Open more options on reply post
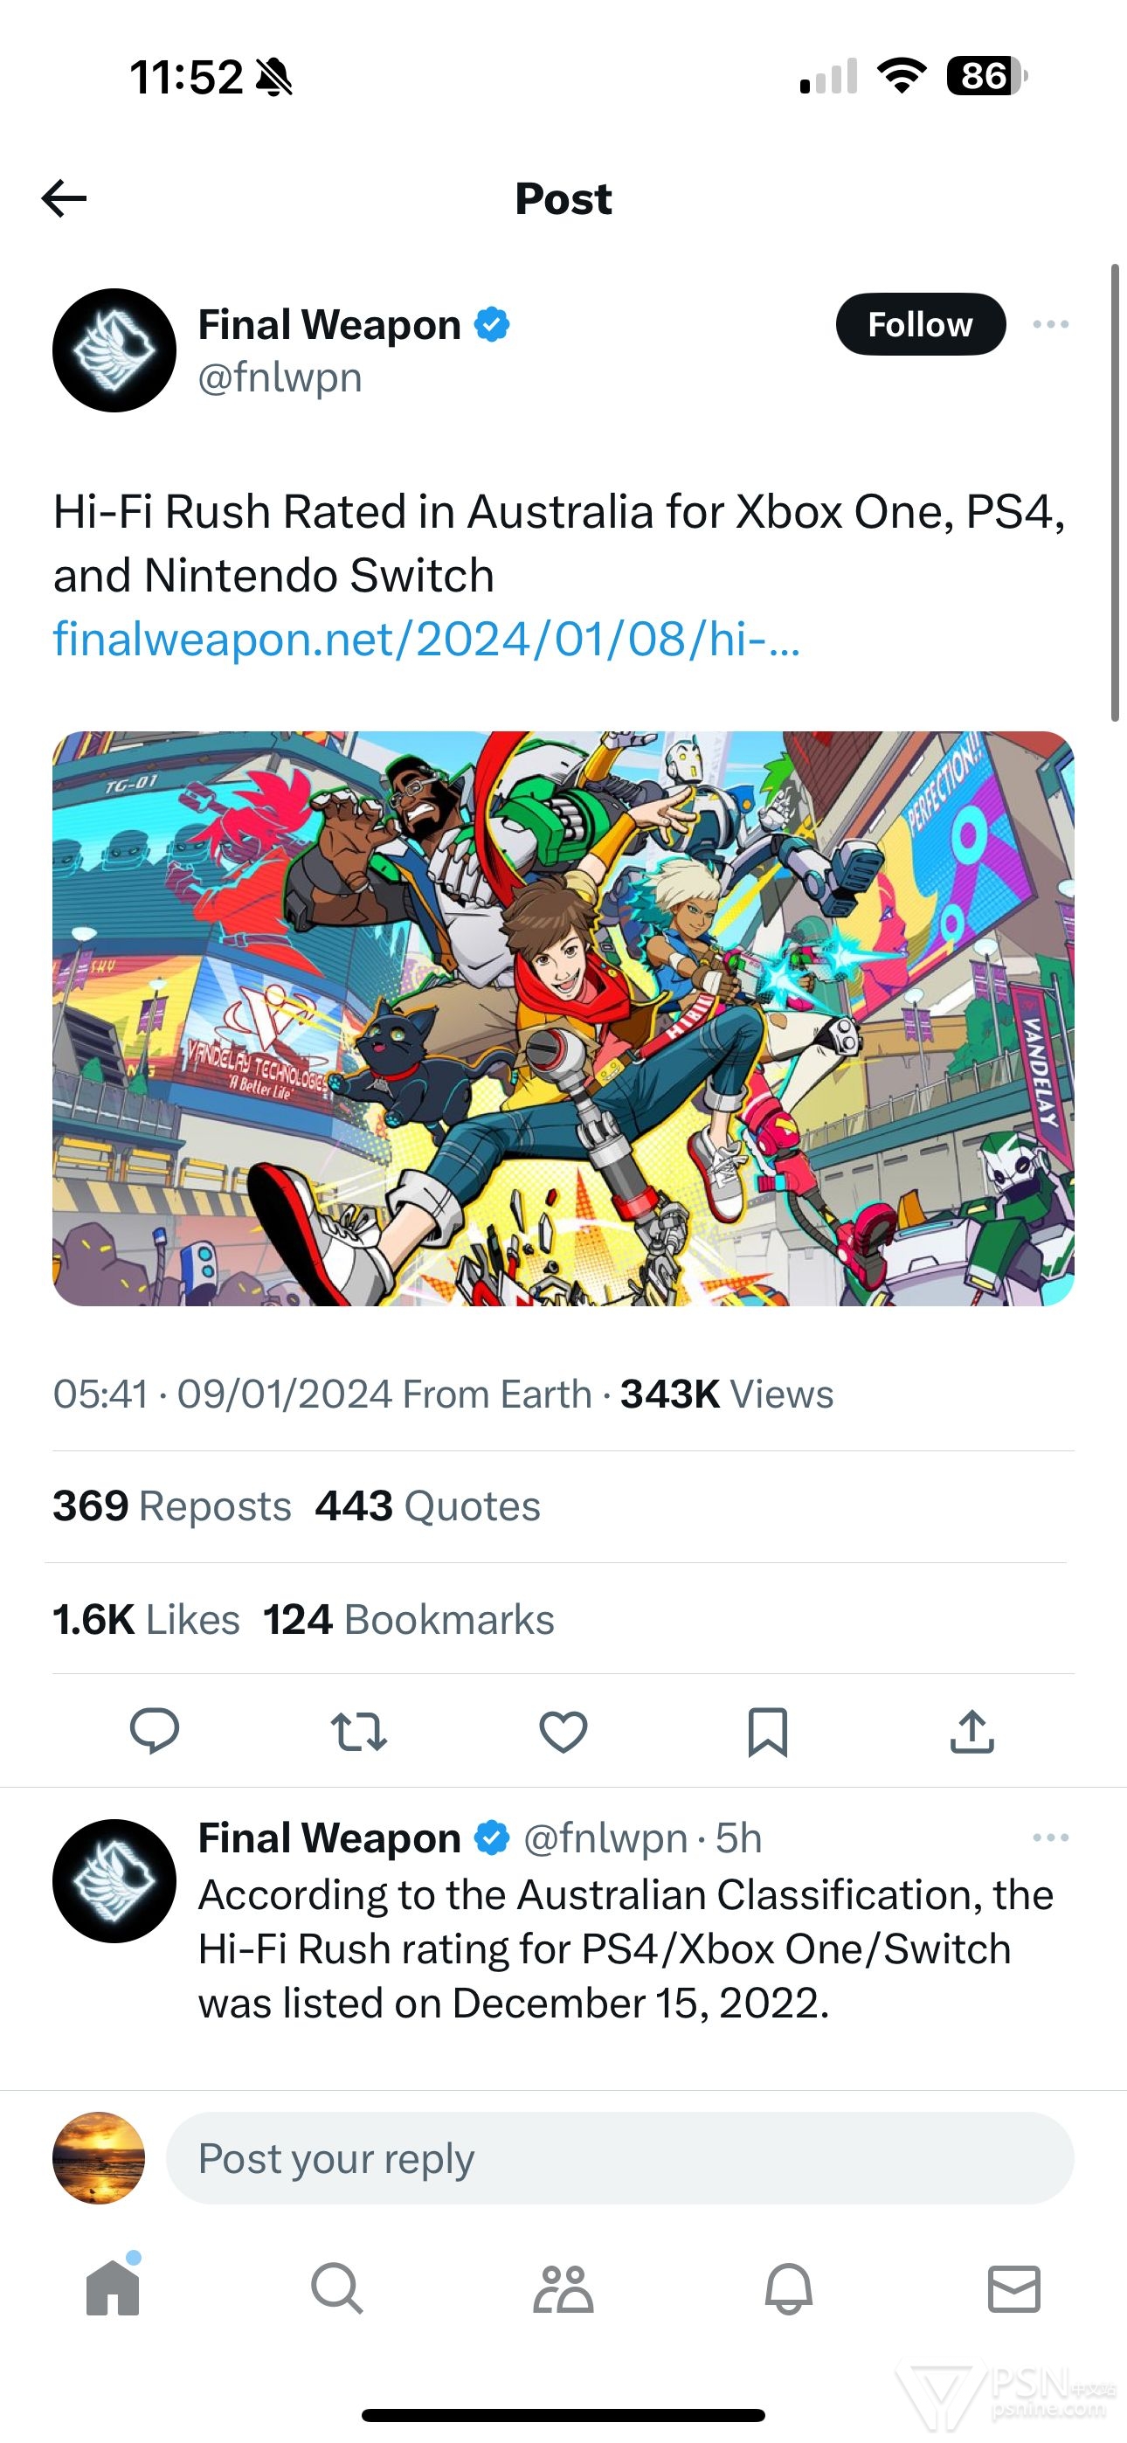 (1050, 1837)
